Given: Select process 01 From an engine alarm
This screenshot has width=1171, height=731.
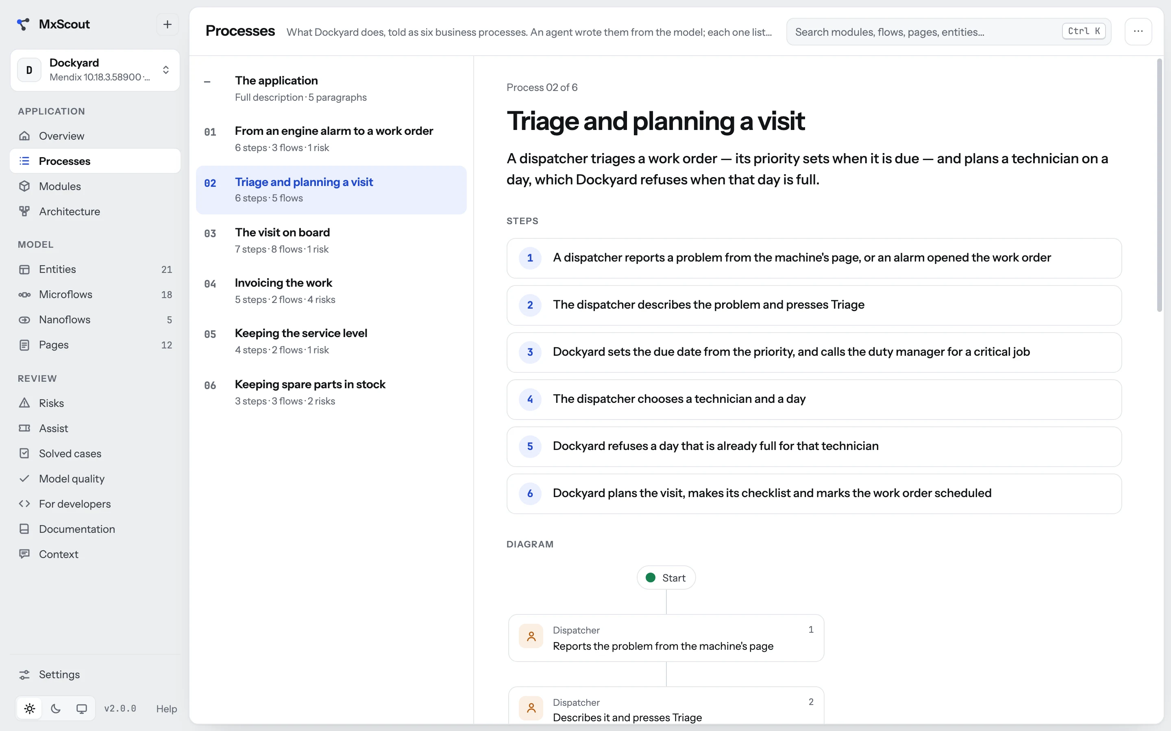Looking at the screenshot, I should tap(331, 139).
